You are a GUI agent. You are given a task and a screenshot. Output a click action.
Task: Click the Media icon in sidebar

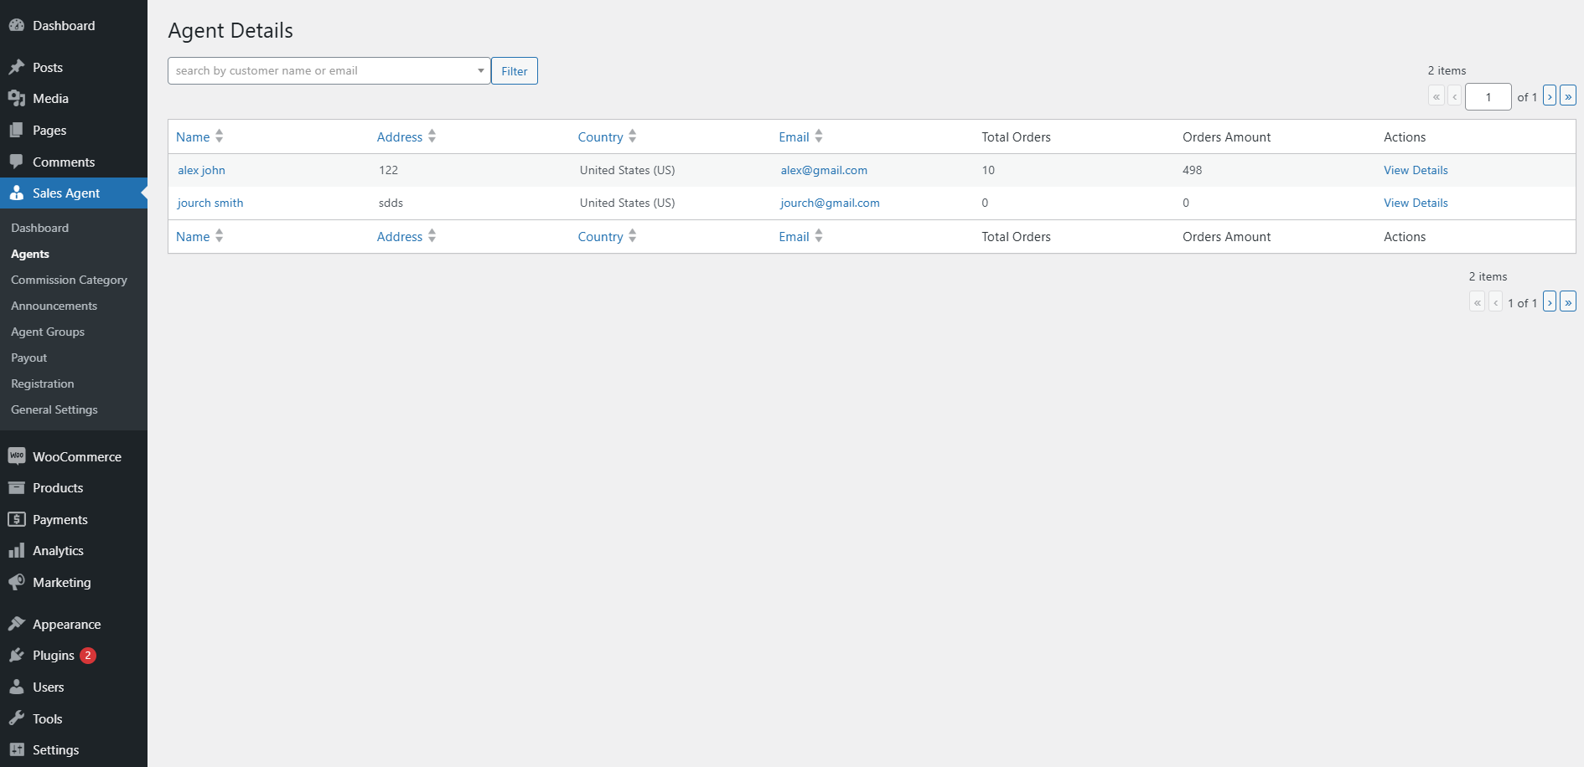[x=17, y=99]
